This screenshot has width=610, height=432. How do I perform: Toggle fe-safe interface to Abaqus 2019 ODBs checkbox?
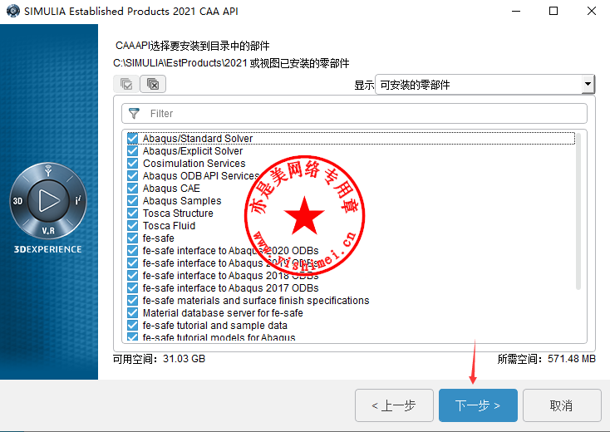[x=133, y=263]
